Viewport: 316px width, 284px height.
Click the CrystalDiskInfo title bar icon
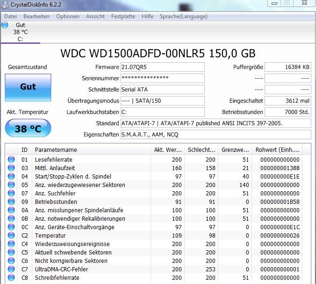pos(4,4)
